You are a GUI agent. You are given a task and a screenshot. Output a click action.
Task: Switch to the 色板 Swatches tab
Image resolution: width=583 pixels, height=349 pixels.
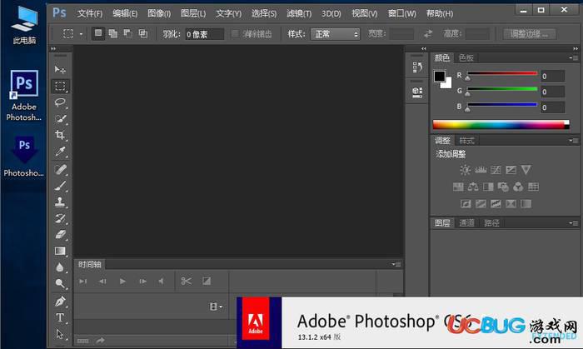466,58
